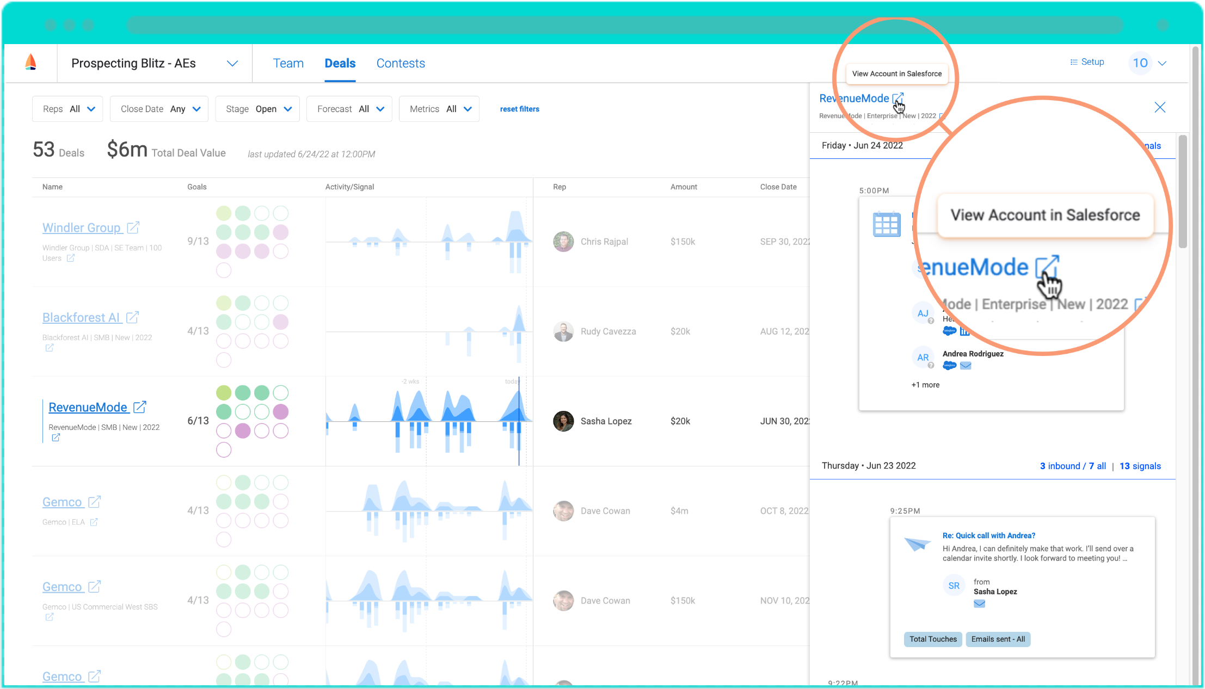Click envelope icon under Sasha Lopez sender
This screenshot has height=689, width=1205.
979,604
